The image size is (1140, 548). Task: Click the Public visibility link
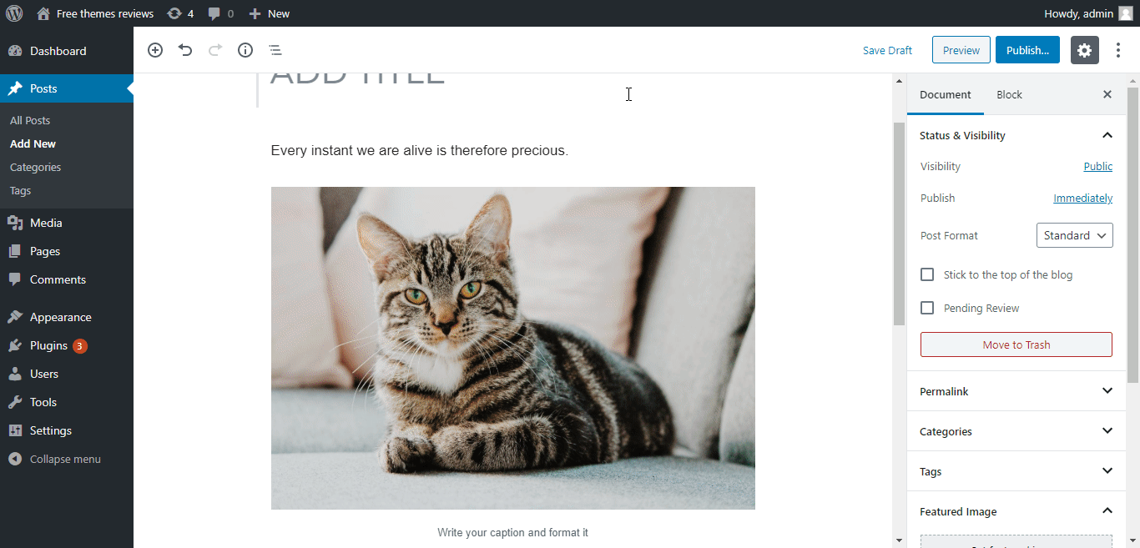[x=1097, y=166]
